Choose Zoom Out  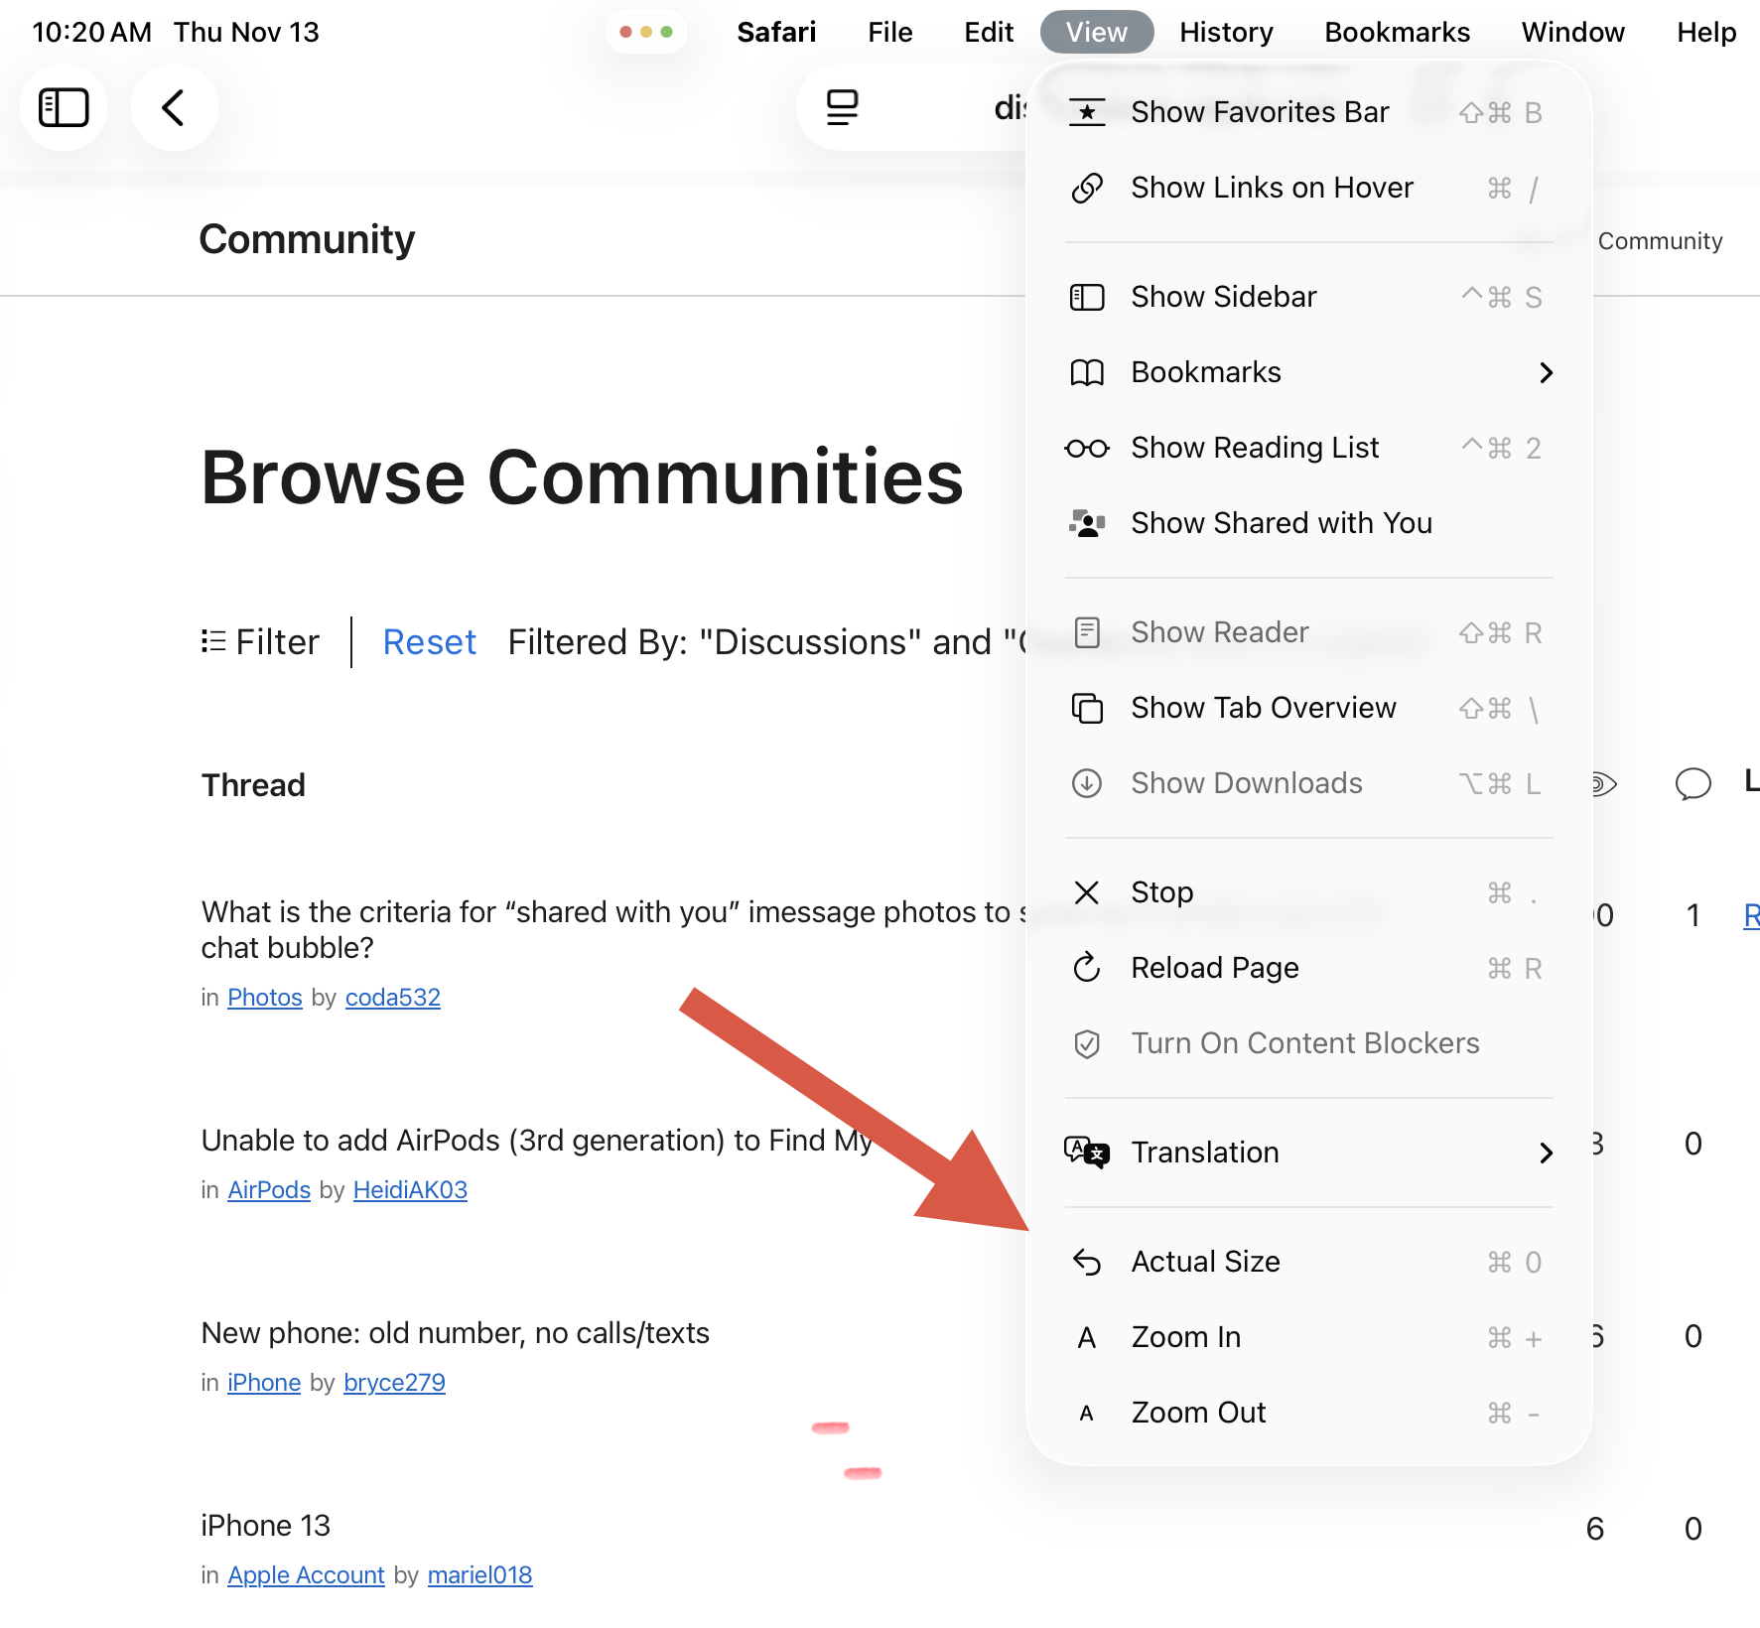tap(1308, 1413)
